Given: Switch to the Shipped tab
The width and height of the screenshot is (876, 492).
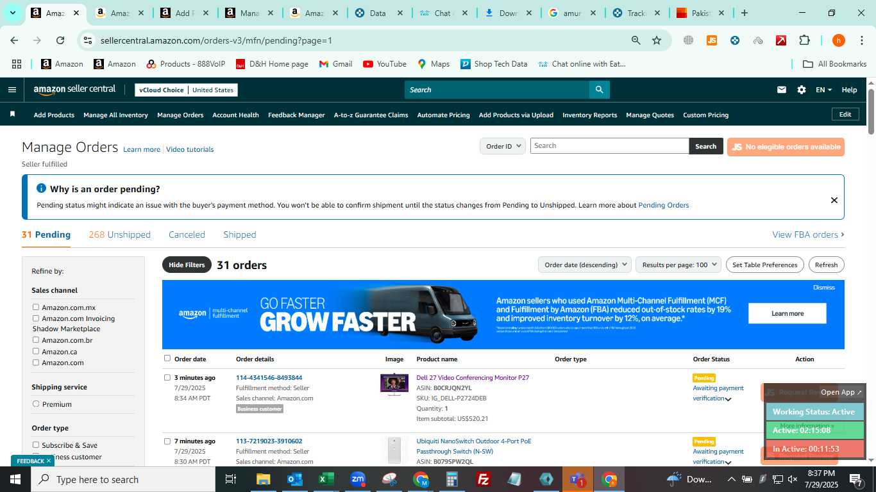Looking at the screenshot, I should click(240, 234).
